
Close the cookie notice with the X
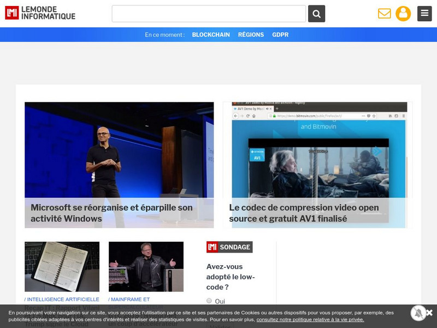pyautogui.click(x=429, y=313)
